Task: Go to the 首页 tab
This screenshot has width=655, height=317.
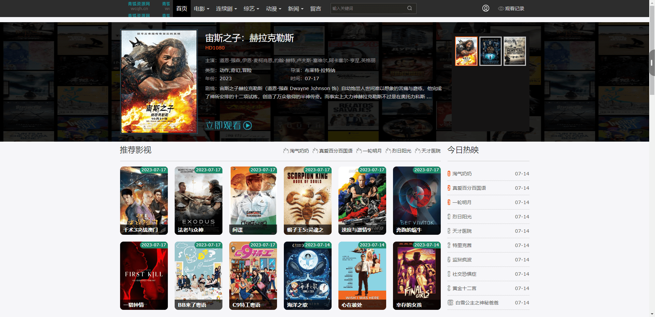Action: click(181, 9)
